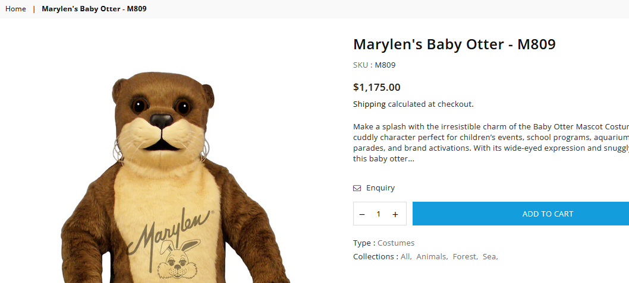Open the Enquiry text link
Screen dimensions: 629x283
[x=380, y=188]
